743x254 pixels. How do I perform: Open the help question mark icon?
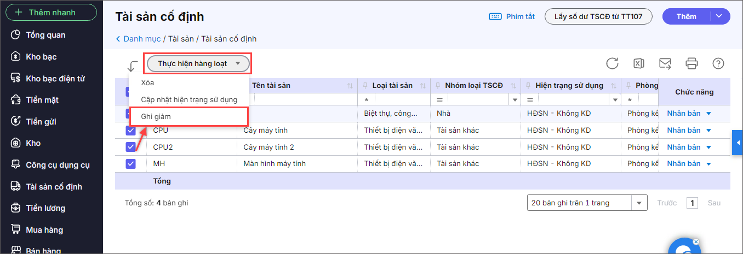(x=718, y=63)
